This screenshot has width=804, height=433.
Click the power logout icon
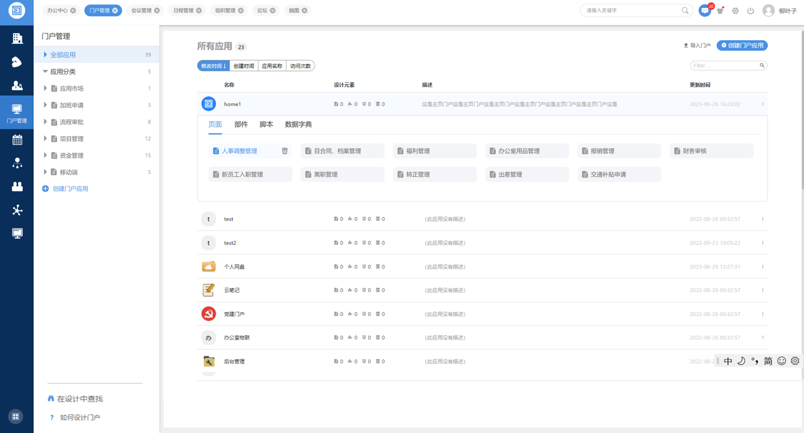tap(750, 11)
